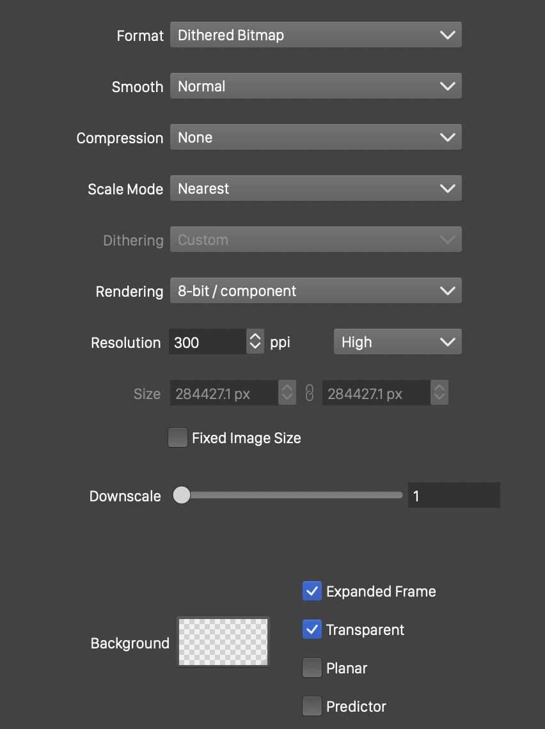
Task: Click the Resolution ppi stepper arrows
Action: (255, 342)
